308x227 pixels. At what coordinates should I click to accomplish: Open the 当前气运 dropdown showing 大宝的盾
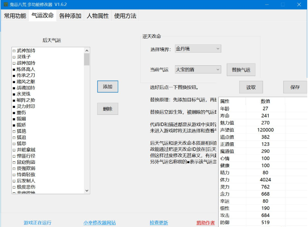pyautogui.click(x=198, y=69)
